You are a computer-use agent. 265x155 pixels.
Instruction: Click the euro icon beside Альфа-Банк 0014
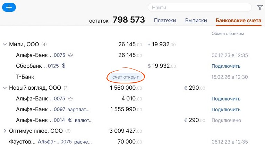click(70, 120)
